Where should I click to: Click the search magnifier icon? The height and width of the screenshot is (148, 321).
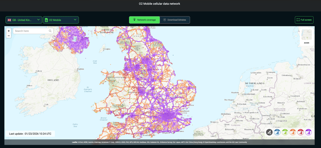click(x=50, y=31)
